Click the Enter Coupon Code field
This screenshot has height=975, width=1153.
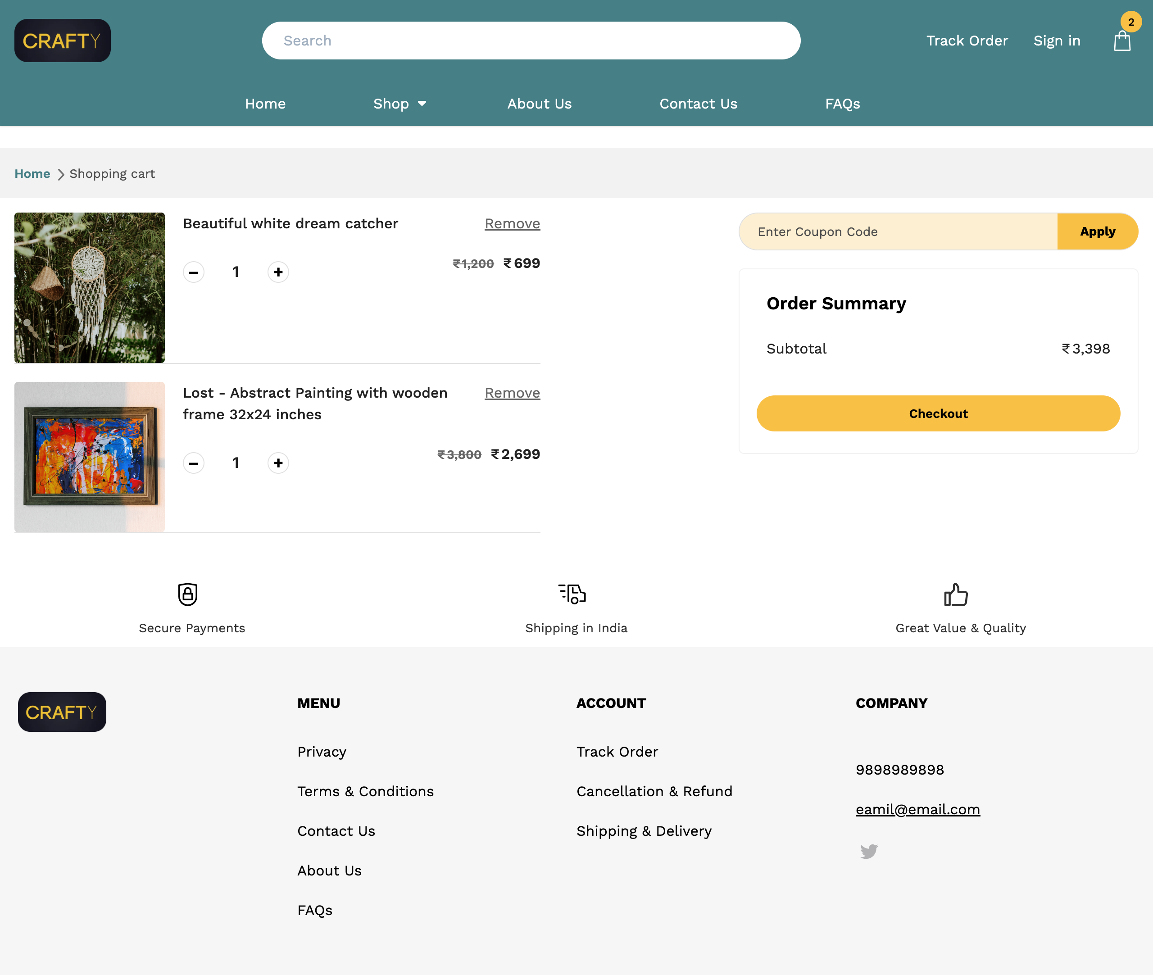pos(898,231)
